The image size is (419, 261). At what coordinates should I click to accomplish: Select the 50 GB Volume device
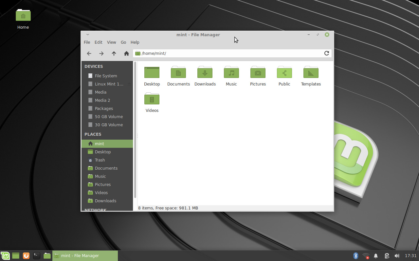click(109, 117)
